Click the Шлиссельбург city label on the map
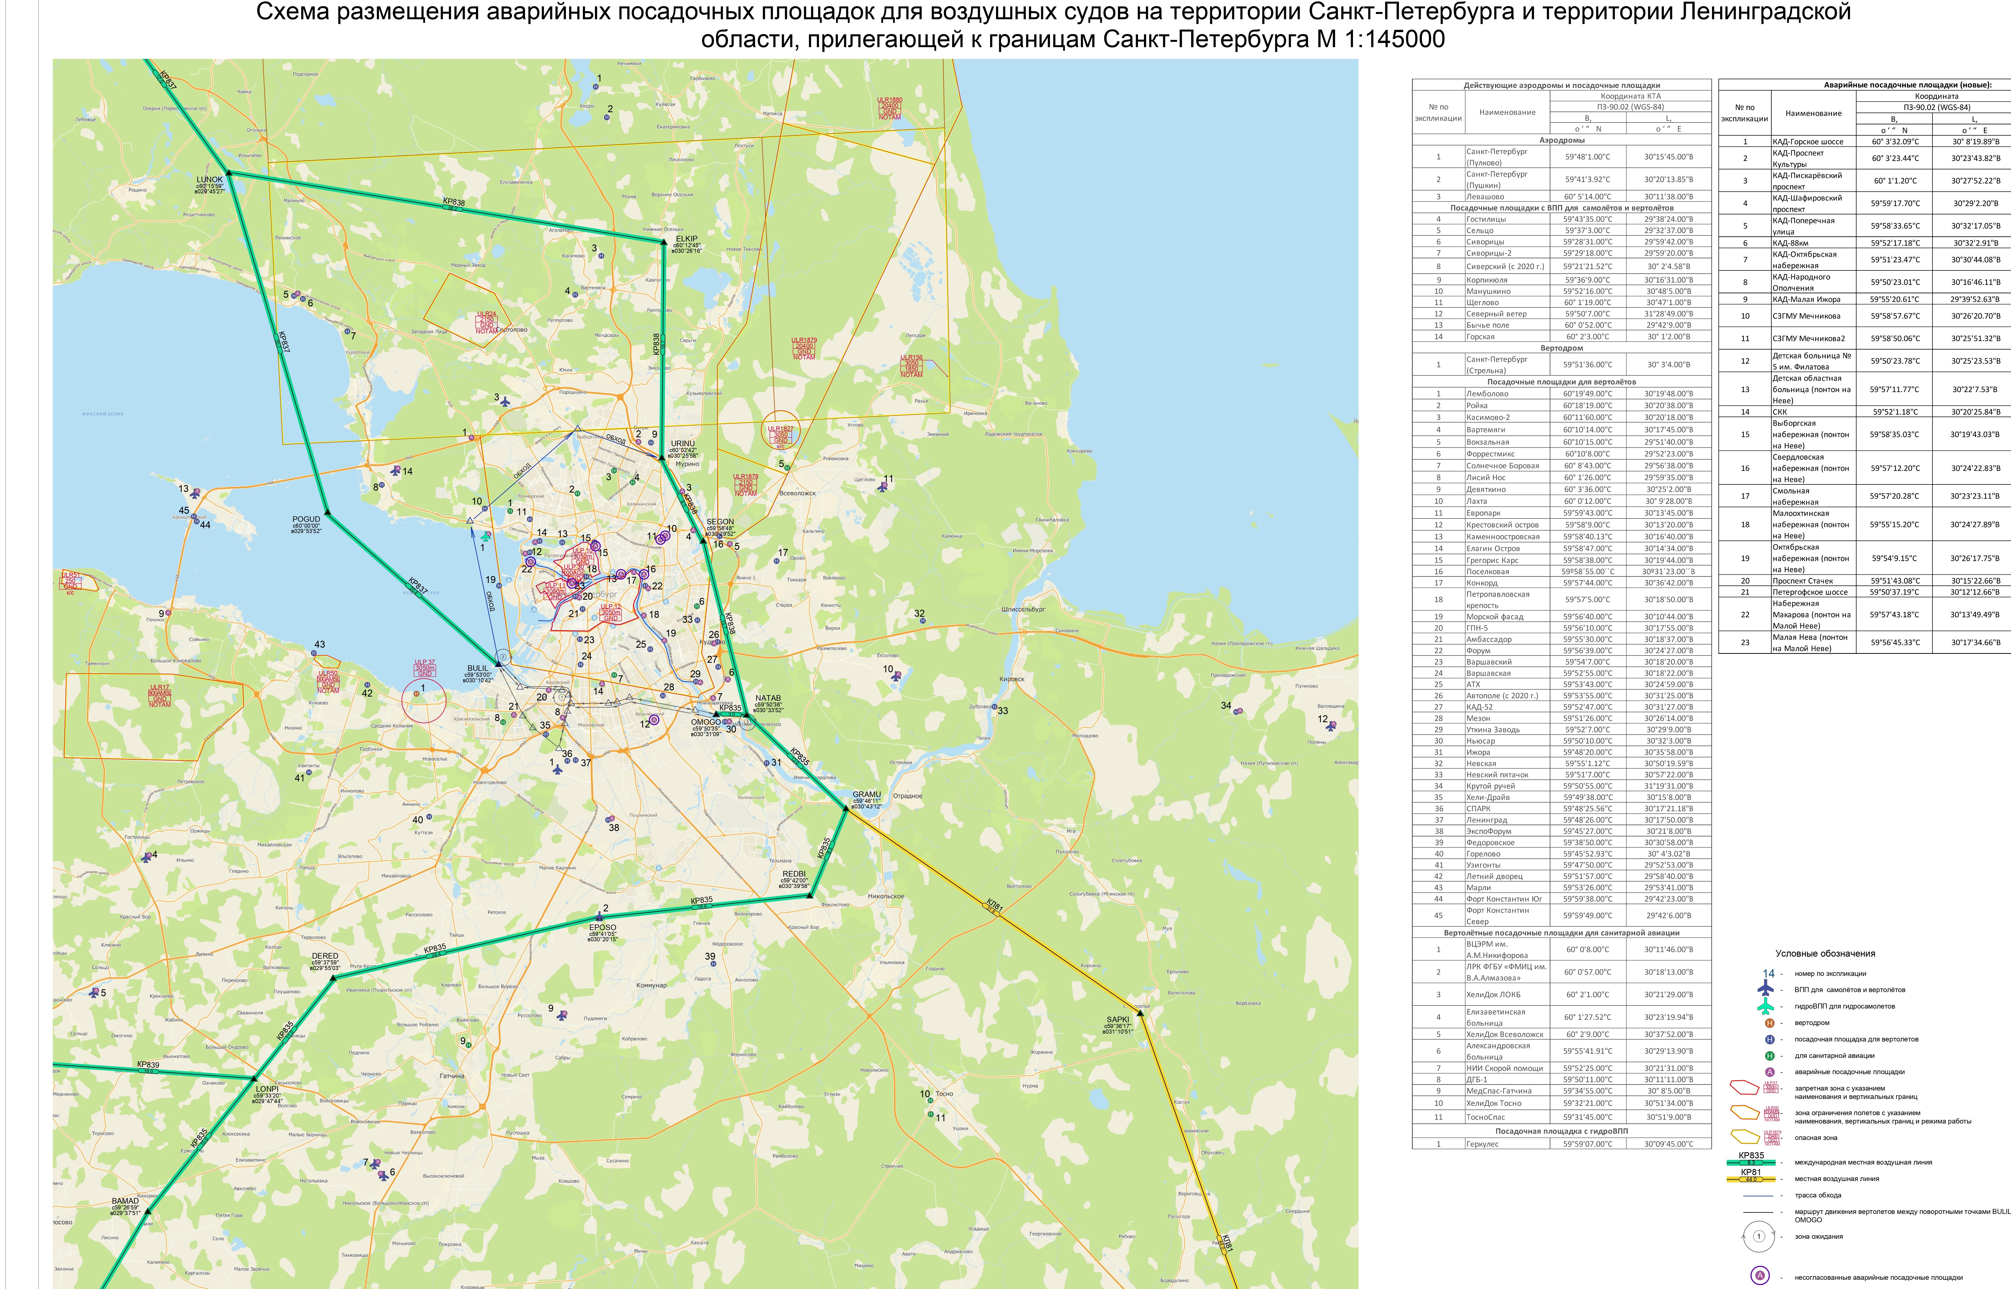2011x1289 pixels. click(1023, 609)
